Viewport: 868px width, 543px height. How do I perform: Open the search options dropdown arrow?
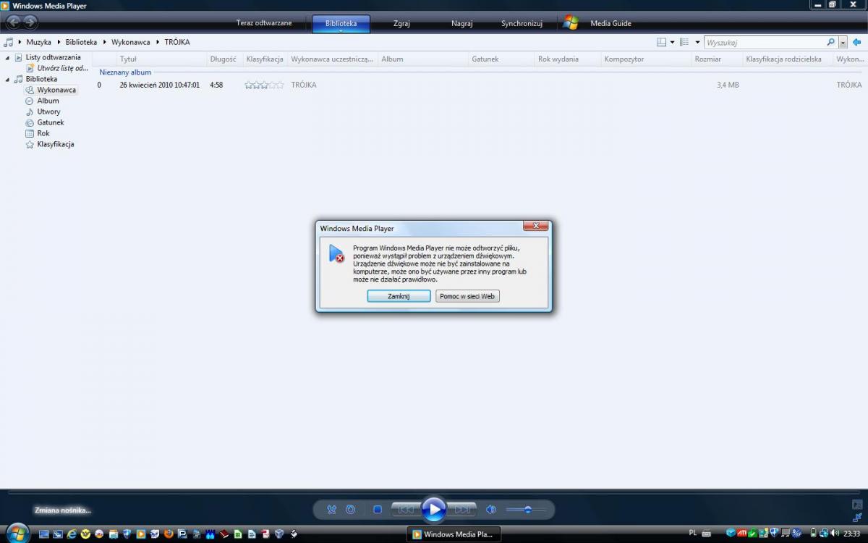843,43
